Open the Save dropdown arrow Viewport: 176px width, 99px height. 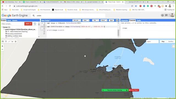point(88,20)
